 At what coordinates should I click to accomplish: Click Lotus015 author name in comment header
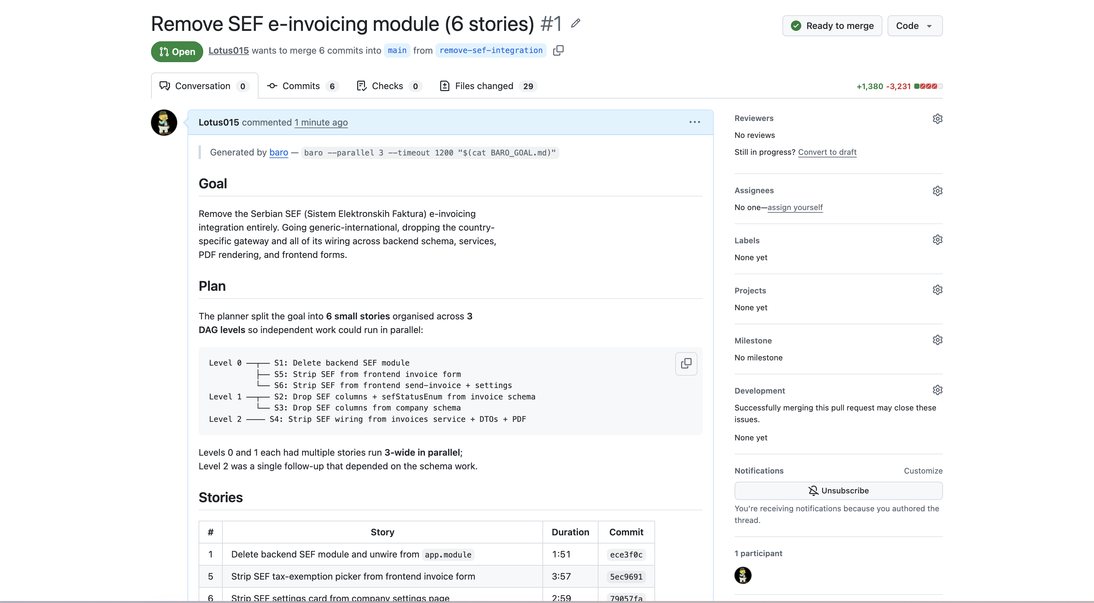click(219, 123)
